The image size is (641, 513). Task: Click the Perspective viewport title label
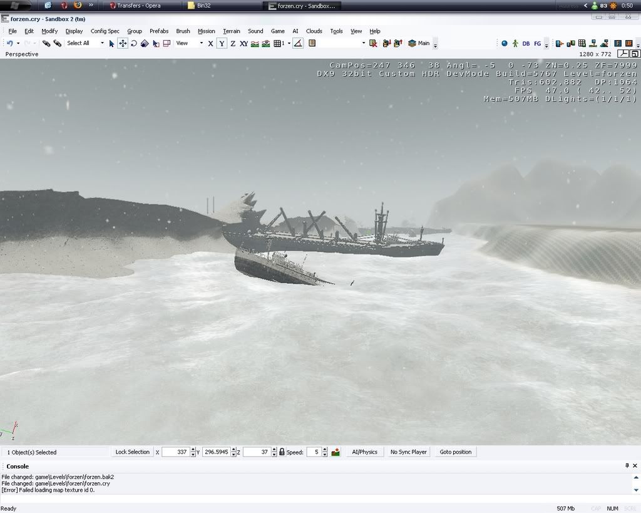pyautogui.click(x=22, y=54)
